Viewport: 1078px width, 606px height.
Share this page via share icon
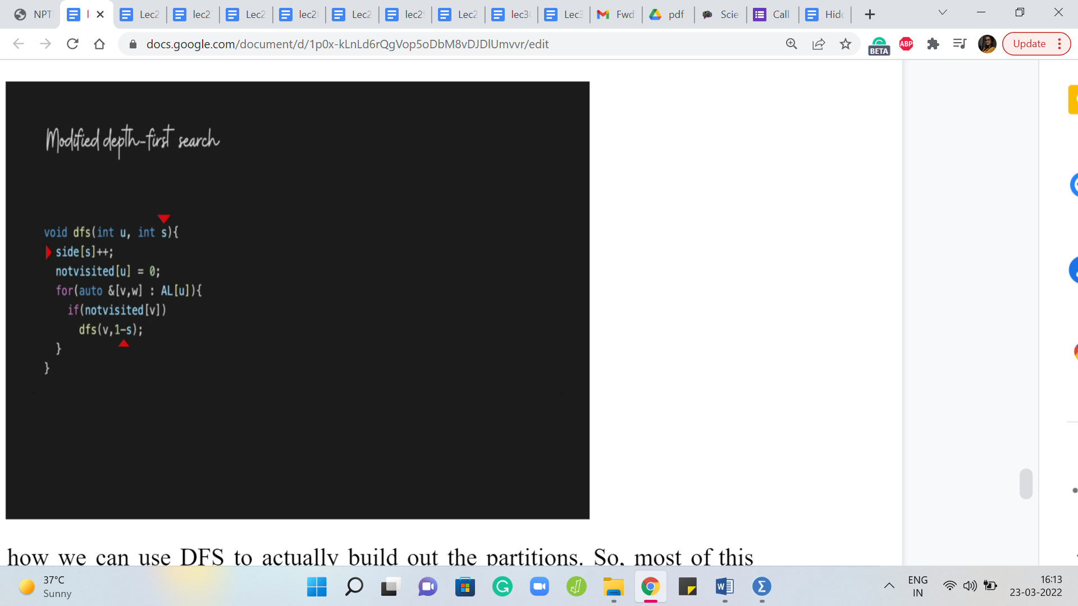tap(819, 44)
